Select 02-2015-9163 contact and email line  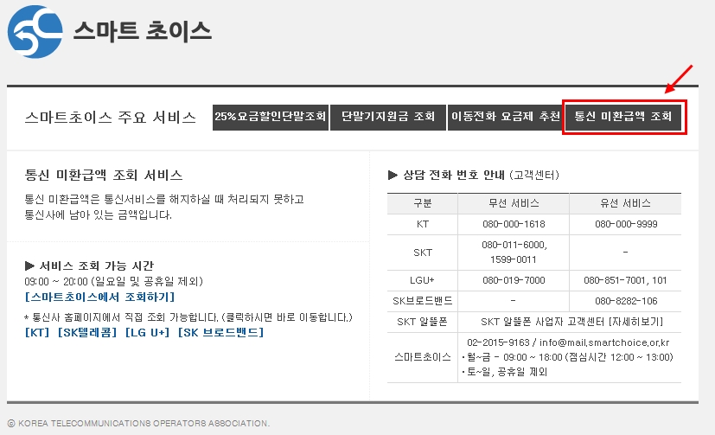[568, 342]
